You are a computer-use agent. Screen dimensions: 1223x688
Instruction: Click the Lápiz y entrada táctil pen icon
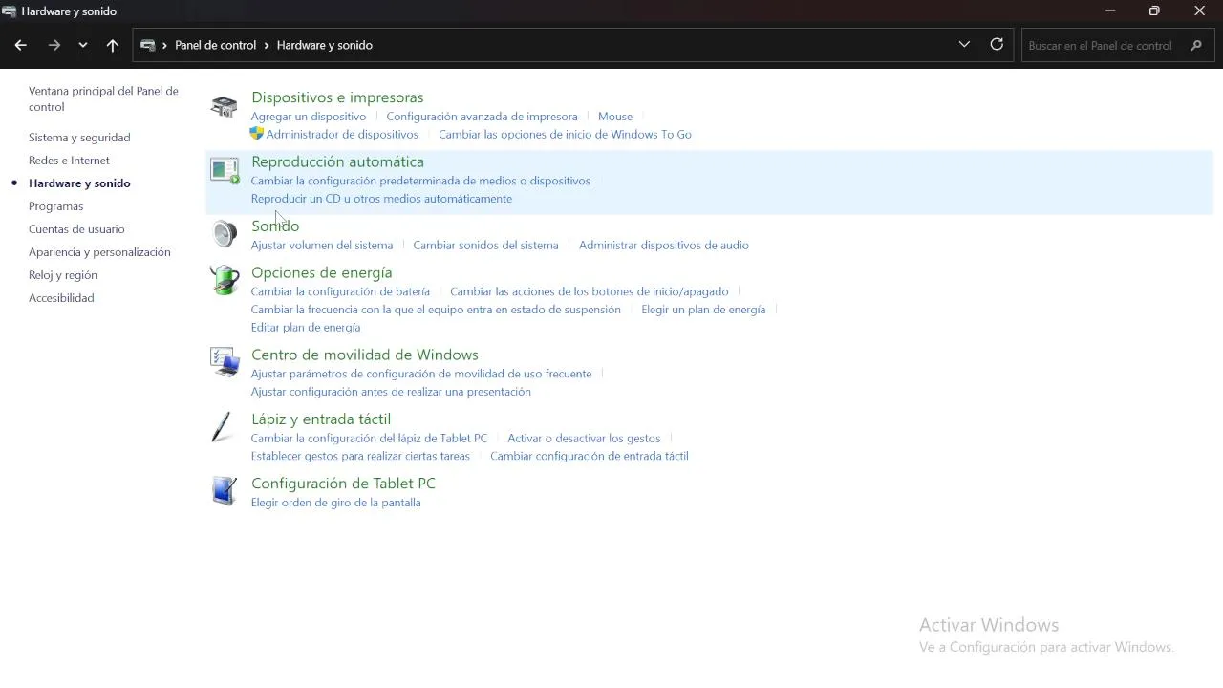click(222, 427)
